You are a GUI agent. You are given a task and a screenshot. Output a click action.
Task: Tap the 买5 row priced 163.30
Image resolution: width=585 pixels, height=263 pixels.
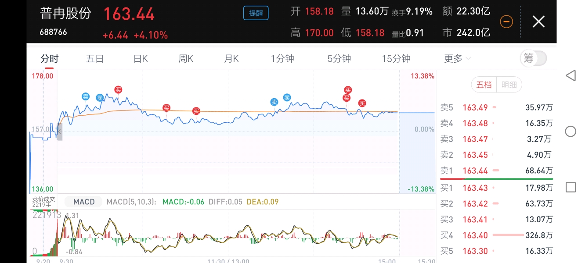496,251
